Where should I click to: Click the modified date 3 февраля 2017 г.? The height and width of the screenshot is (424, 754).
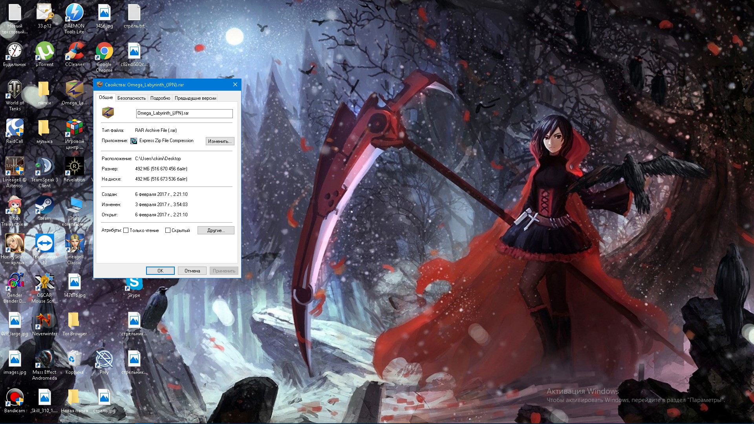tap(153, 205)
